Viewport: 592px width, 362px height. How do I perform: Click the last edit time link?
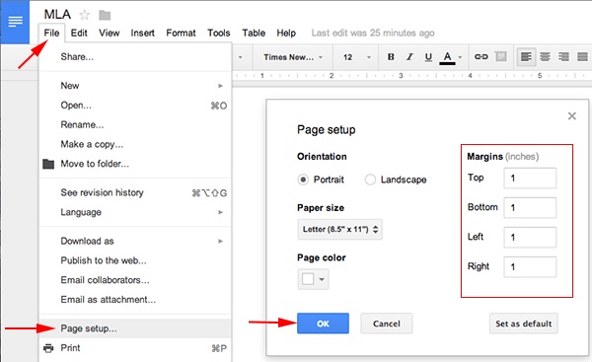click(x=373, y=34)
